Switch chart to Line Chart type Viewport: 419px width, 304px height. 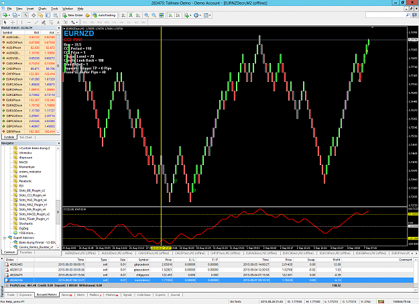pyautogui.click(x=138, y=15)
